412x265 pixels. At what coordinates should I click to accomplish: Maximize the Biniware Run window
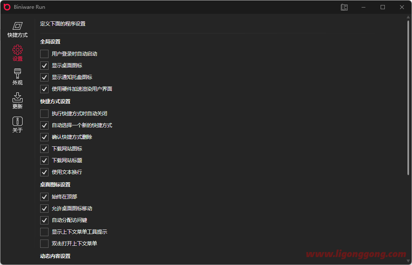click(383, 7)
